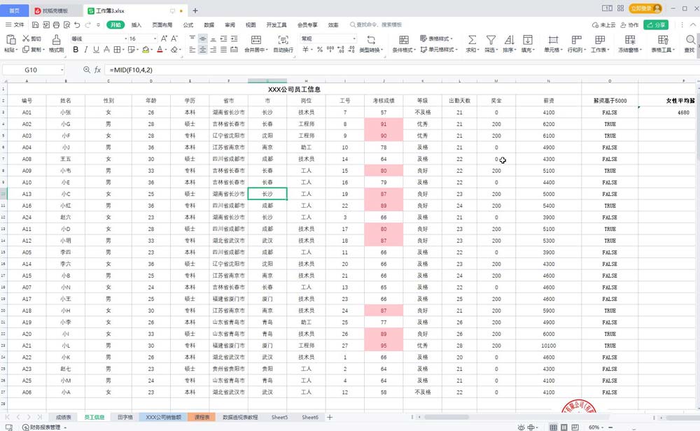Viewport: 700px width, 431px height.
Task: Toggle Wrap Text (自动换行)
Action: click(283, 43)
